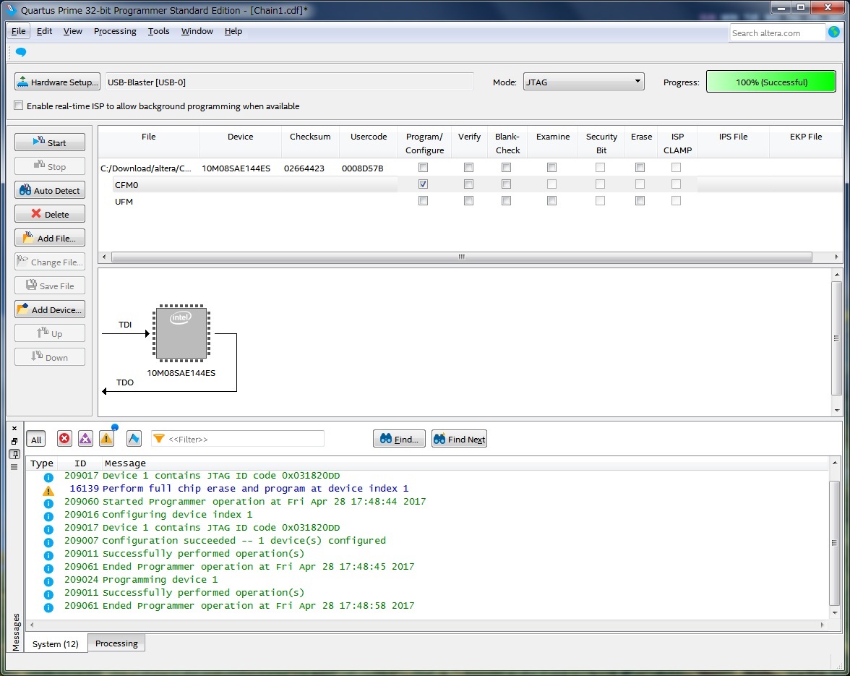Open the Edit menu

pyautogui.click(x=45, y=31)
